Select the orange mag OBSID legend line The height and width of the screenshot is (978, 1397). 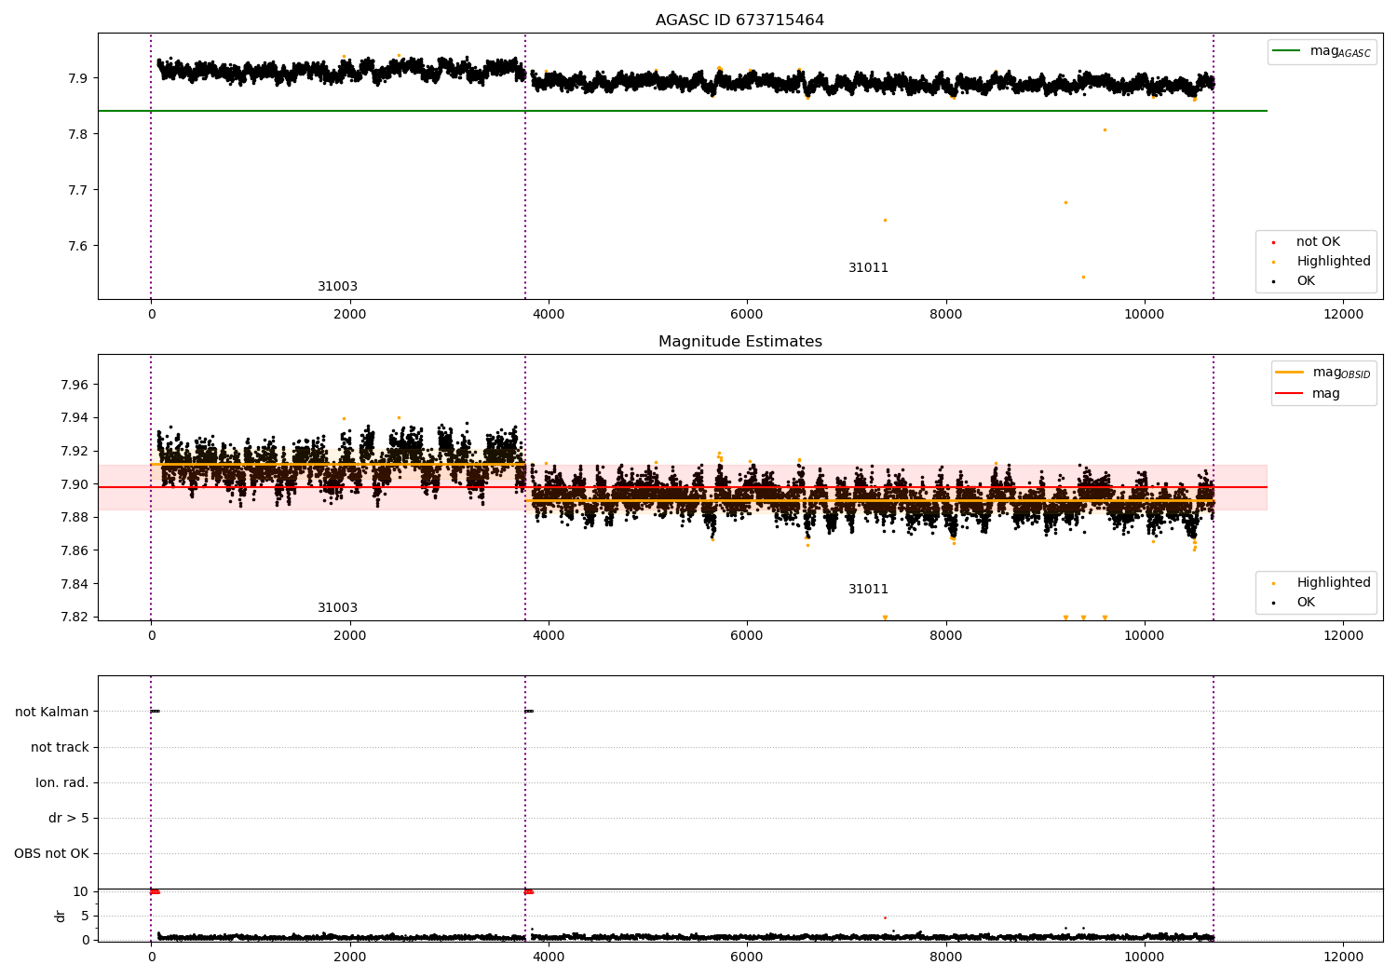point(1290,372)
